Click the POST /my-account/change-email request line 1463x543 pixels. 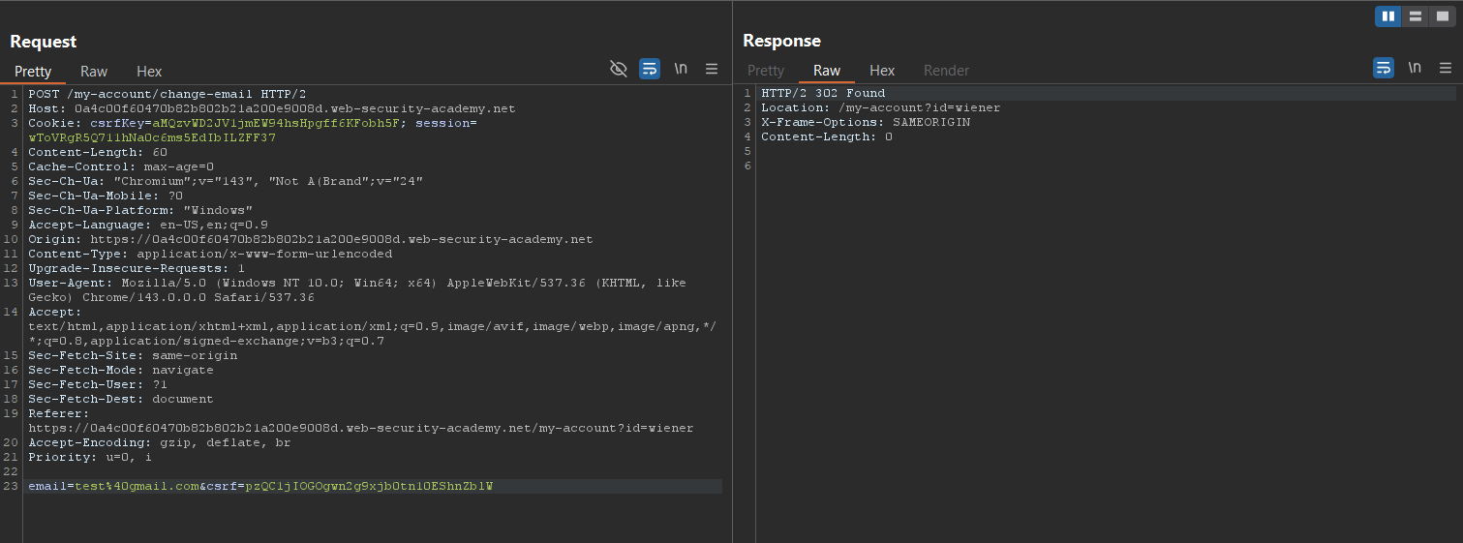click(168, 94)
